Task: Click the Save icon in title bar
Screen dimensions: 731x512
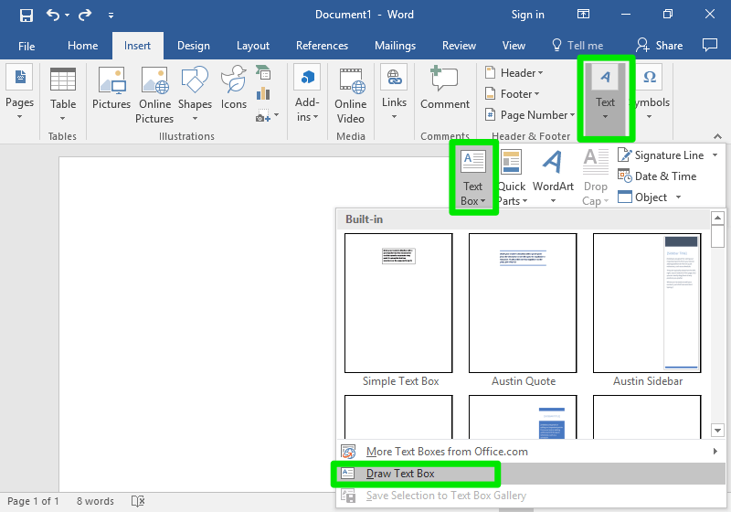Action: [x=26, y=15]
